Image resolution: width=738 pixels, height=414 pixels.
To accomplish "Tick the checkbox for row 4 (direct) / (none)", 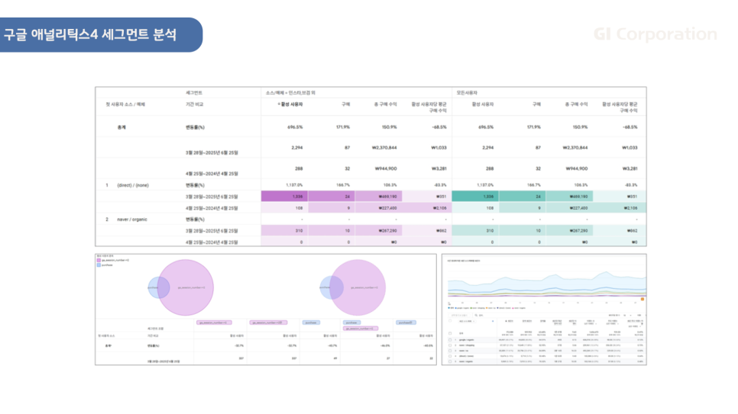I will (450, 356).
